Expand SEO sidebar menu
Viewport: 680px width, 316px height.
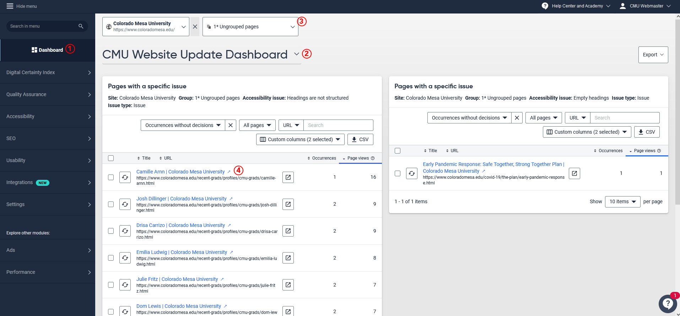[48, 138]
